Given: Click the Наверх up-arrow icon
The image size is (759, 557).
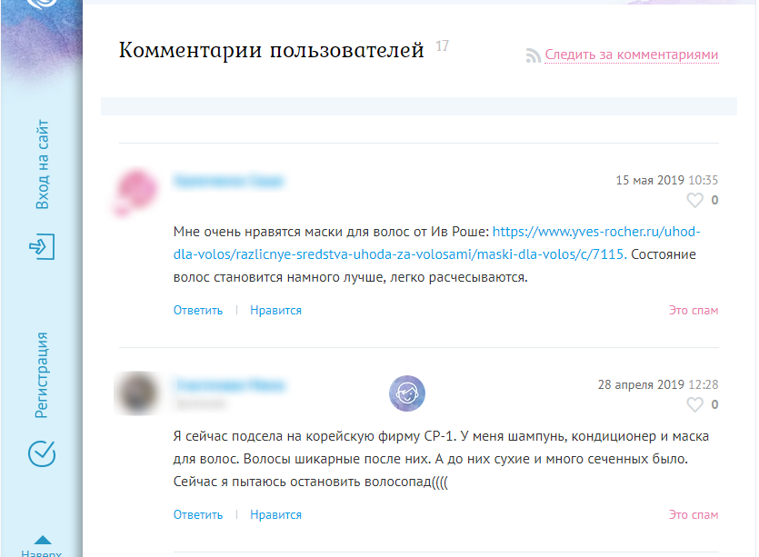Looking at the screenshot, I should click(x=43, y=540).
